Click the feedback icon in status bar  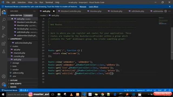pos(165,90)
